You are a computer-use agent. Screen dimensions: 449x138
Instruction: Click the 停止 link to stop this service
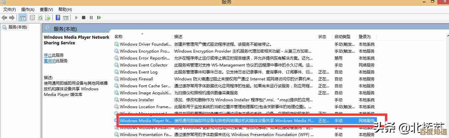click(x=48, y=55)
